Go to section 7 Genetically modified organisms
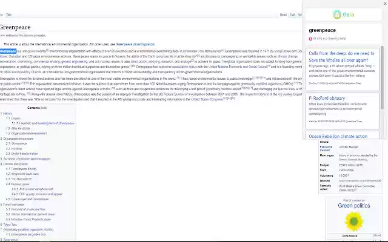Screen dimensions: 388x242 27,230
